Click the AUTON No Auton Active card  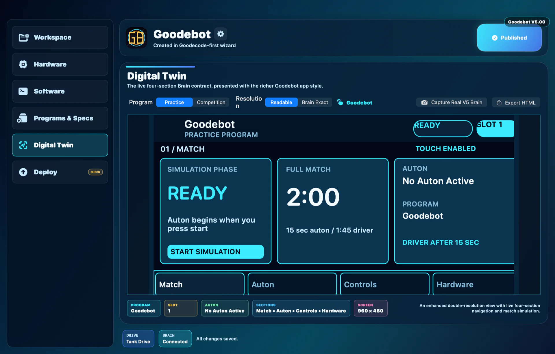click(x=454, y=211)
